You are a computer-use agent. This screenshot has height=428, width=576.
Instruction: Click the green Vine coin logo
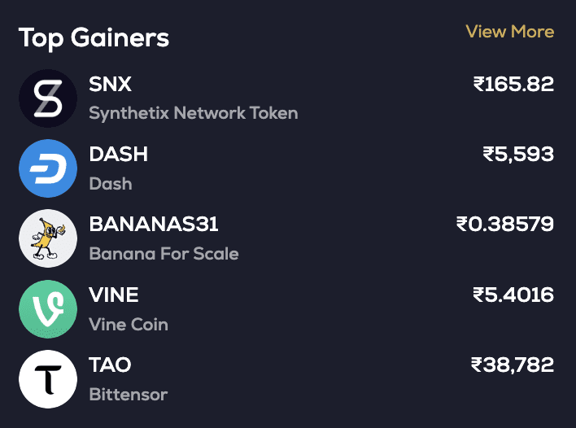48,308
